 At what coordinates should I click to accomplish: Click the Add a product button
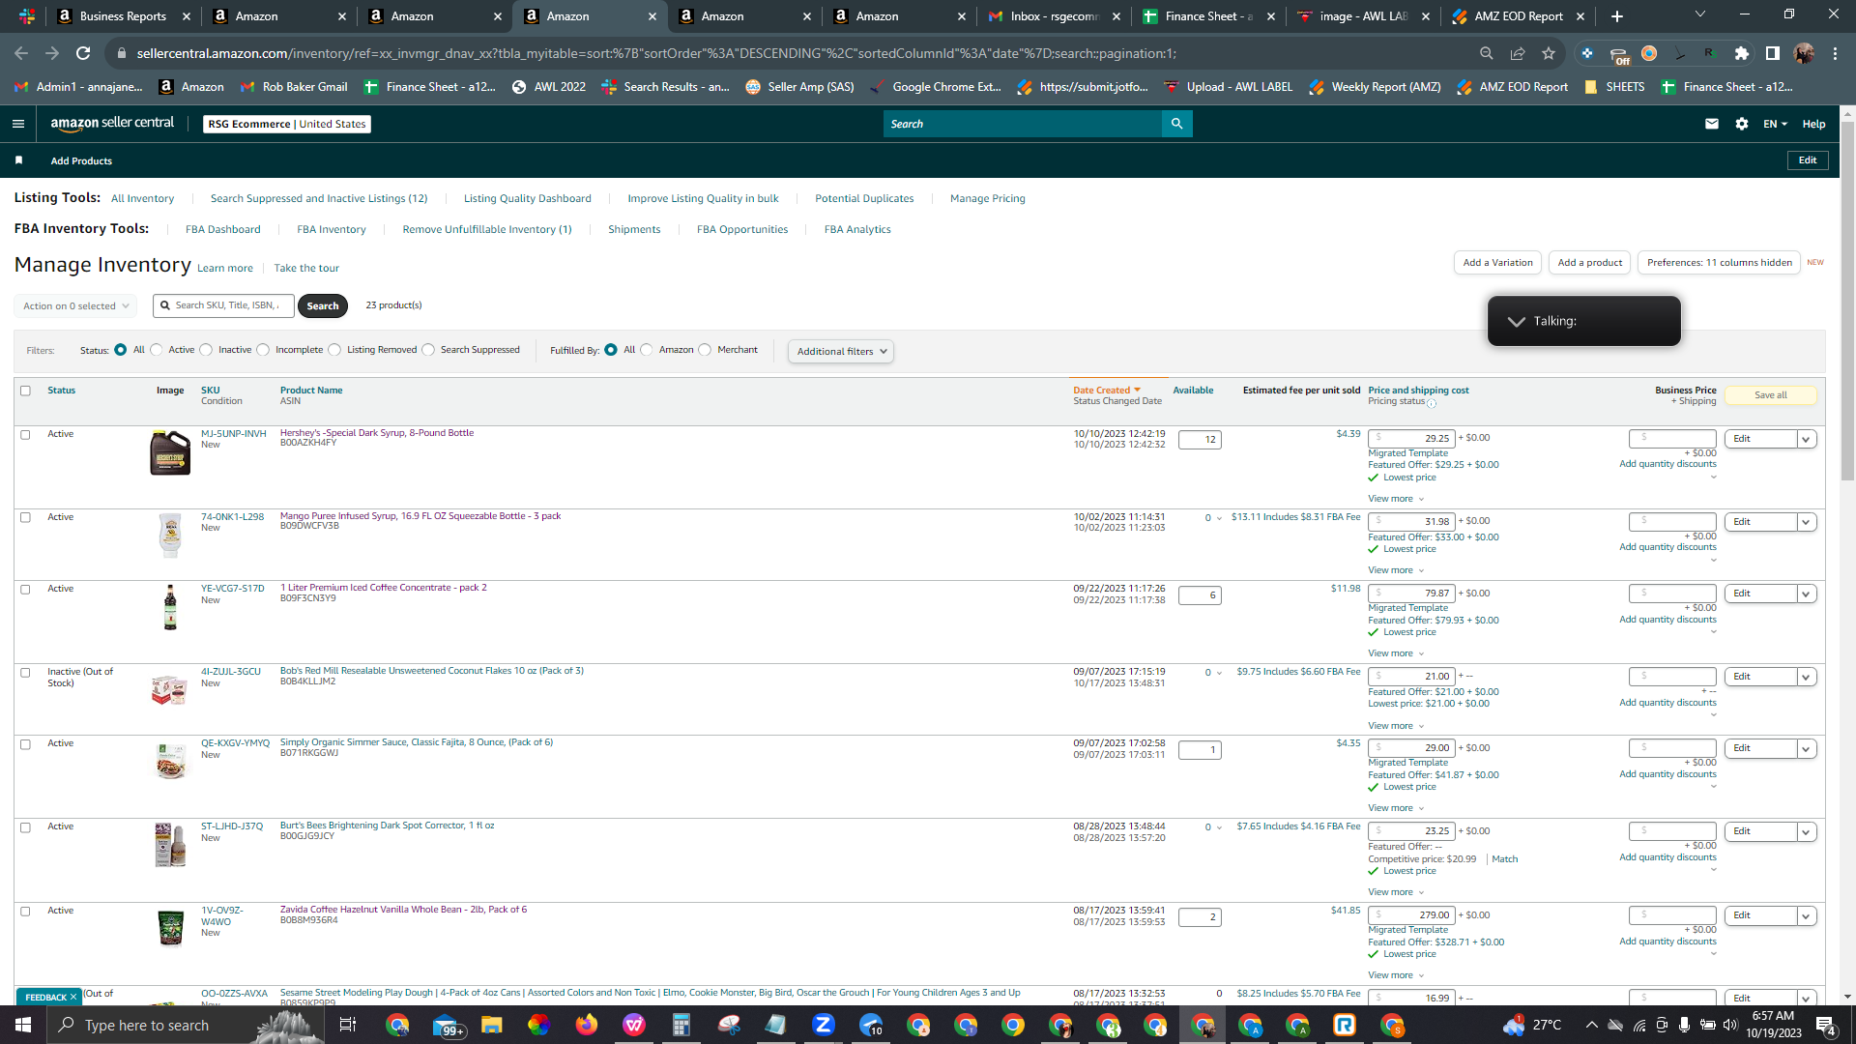click(x=1589, y=263)
